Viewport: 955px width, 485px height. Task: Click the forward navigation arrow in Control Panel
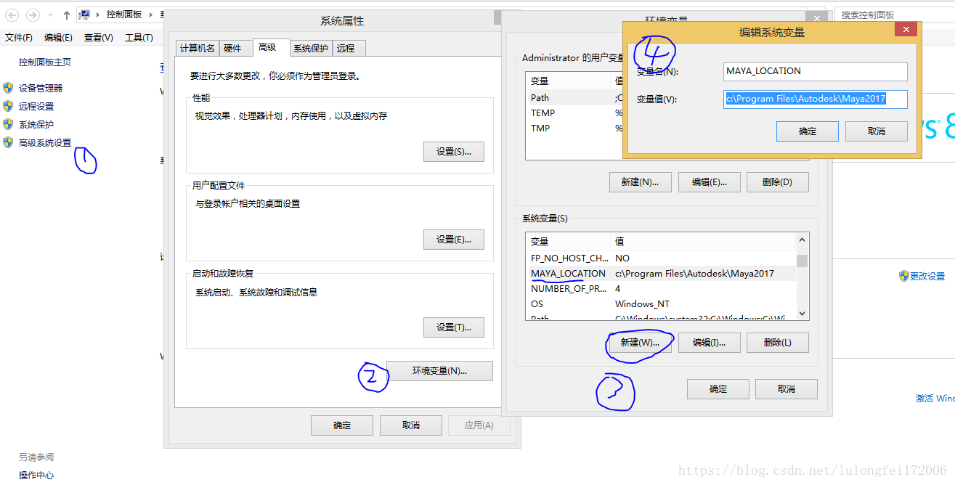pyautogui.click(x=33, y=15)
